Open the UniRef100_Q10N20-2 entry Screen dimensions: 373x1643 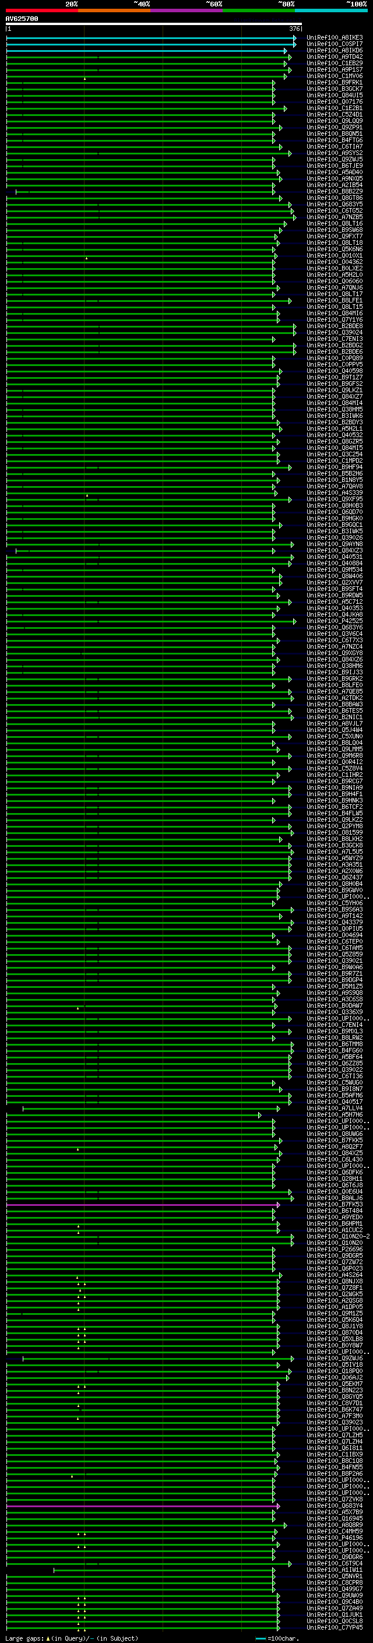339,1236
